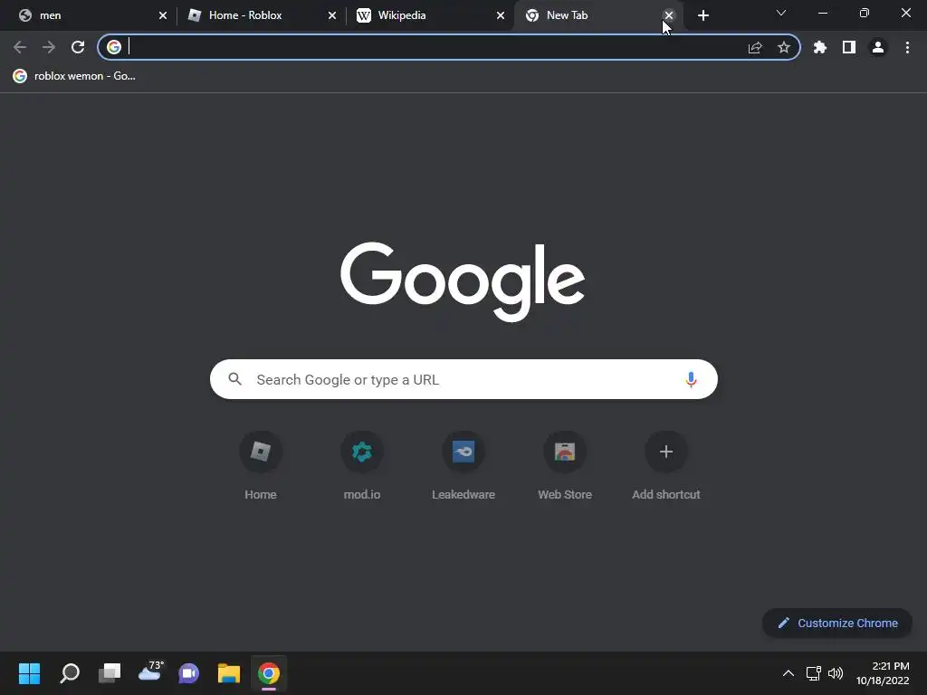Click the Customize Chrome button
Viewport: 927px width, 695px height.
pos(837,623)
